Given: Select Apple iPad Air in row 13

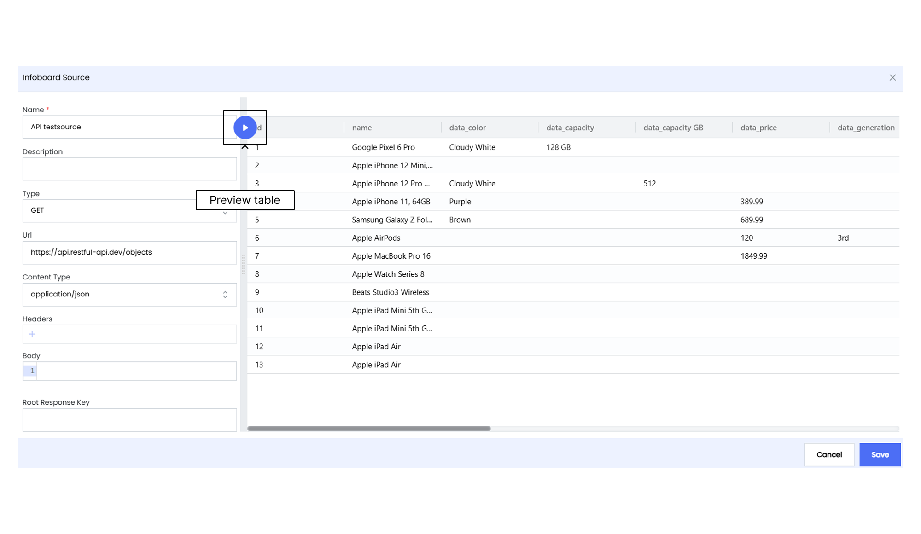Looking at the screenshot, I should point(392,365).
